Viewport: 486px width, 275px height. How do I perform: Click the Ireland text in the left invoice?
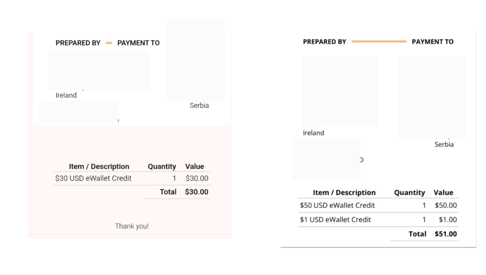click(x=66, y=95)
